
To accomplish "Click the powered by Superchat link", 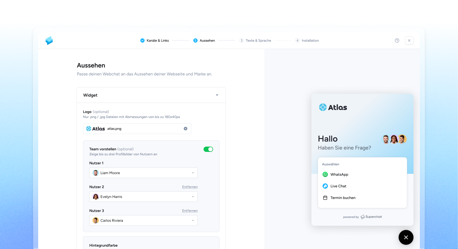I will pyautogui.click(x=362, y=217).
